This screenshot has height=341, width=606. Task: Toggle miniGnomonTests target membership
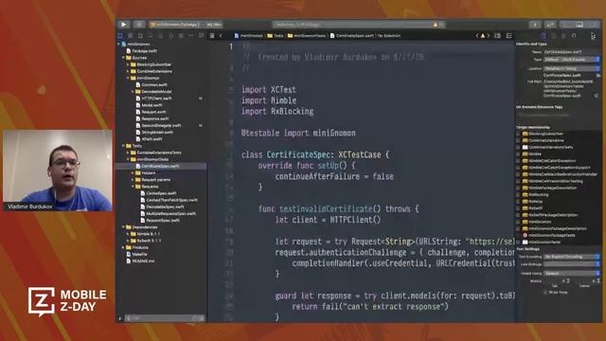[x=518, y=242]
